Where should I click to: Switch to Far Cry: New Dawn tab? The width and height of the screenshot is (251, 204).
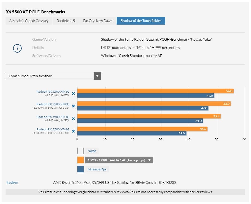(98, 21)
